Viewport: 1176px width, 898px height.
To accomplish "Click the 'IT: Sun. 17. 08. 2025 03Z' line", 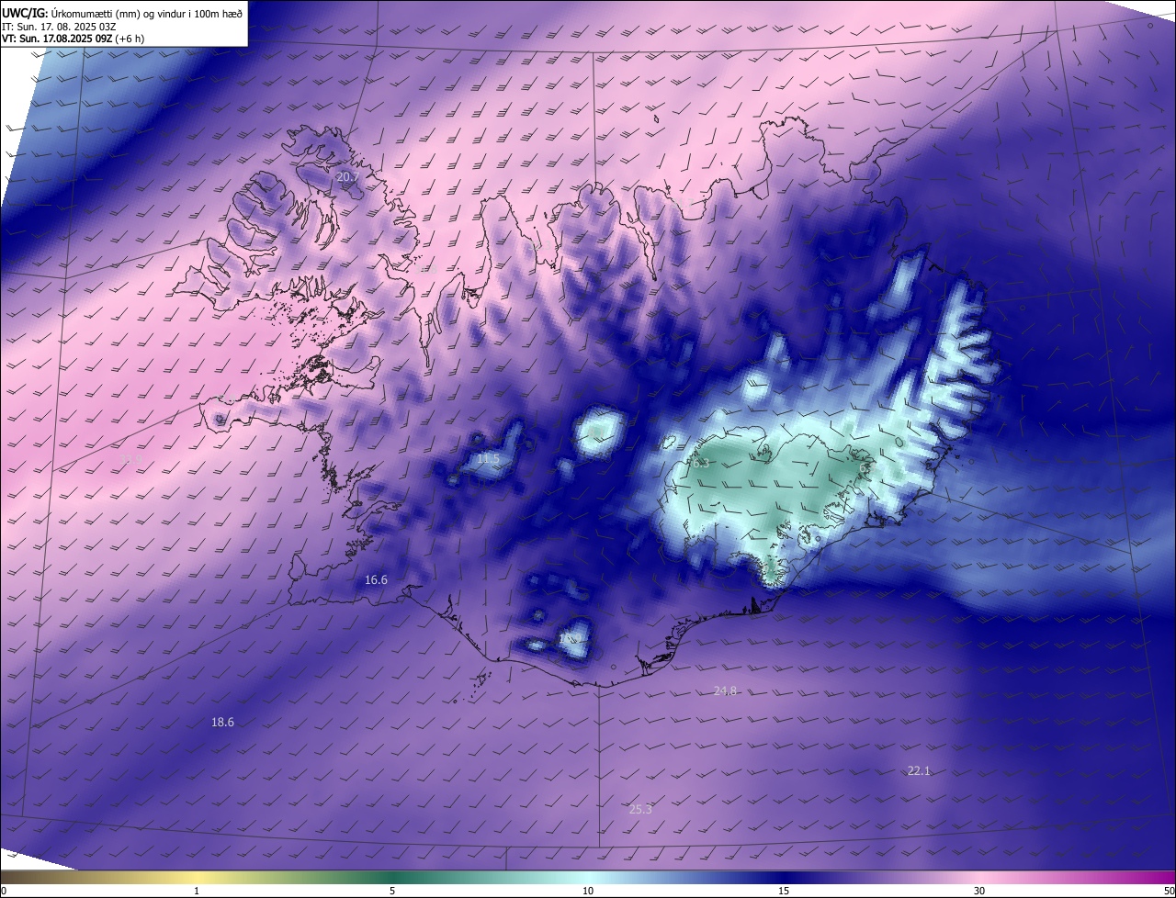I will (x=59, y=27).
